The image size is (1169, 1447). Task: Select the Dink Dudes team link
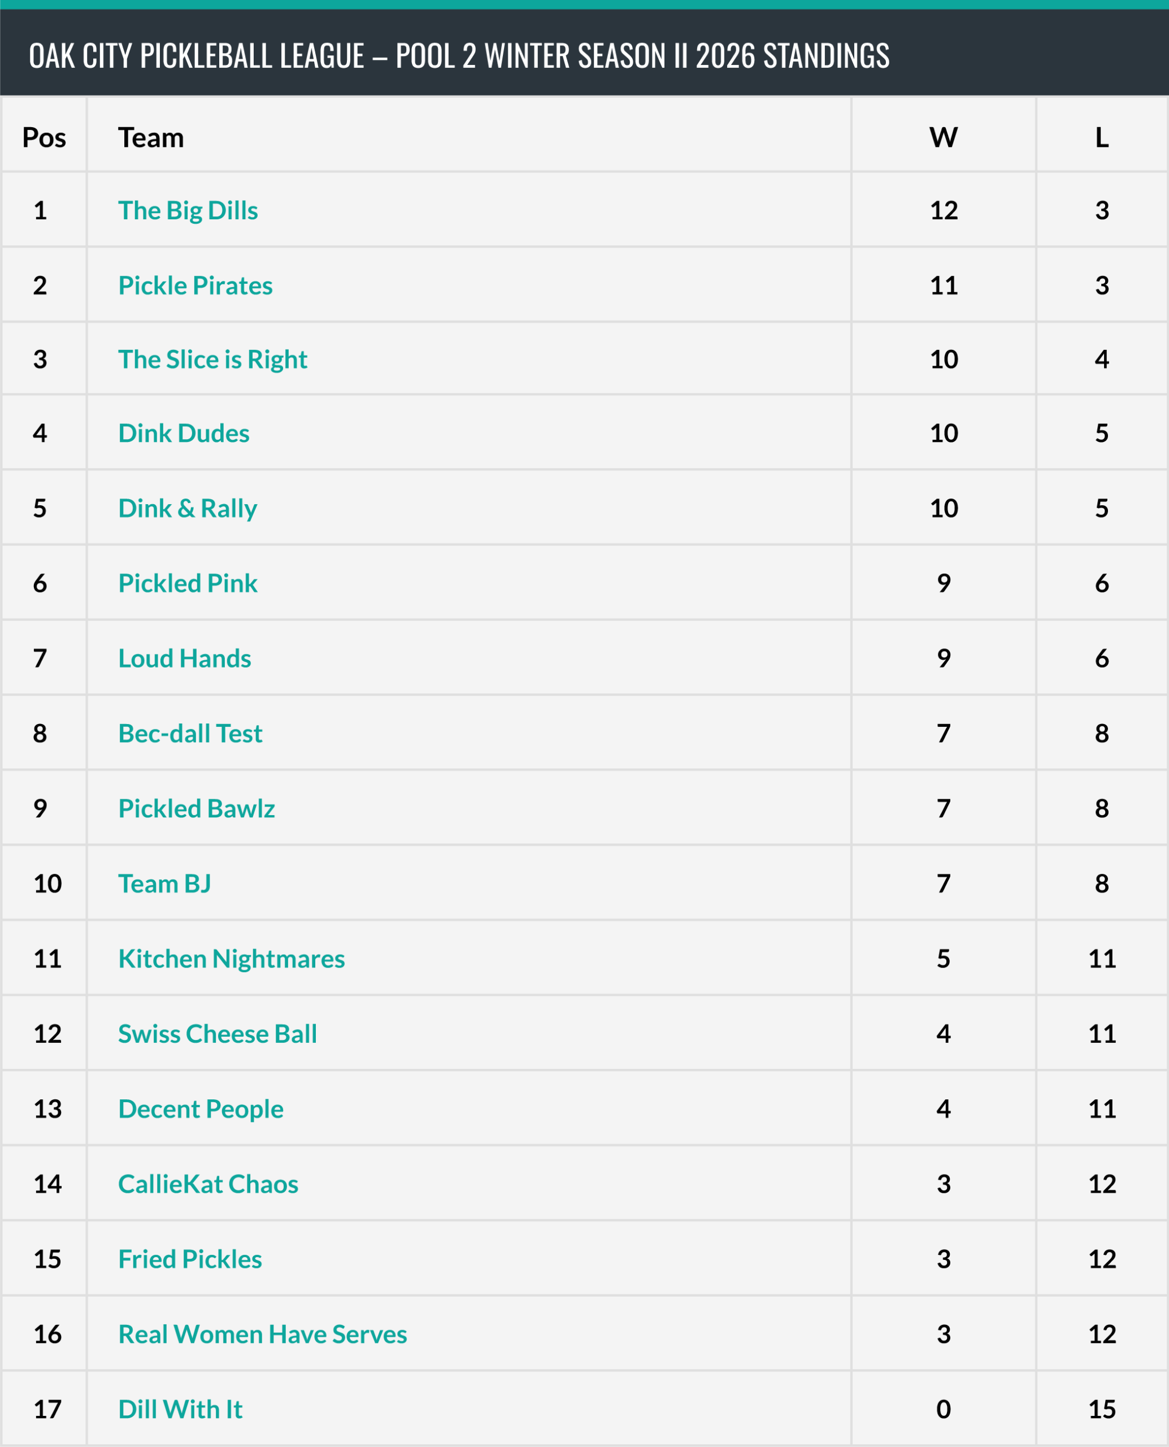coord(184,433)
